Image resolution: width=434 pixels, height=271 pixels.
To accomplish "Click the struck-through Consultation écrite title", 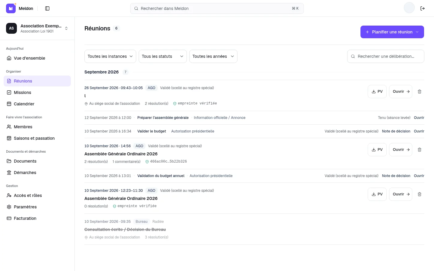I will pos(125,229).
